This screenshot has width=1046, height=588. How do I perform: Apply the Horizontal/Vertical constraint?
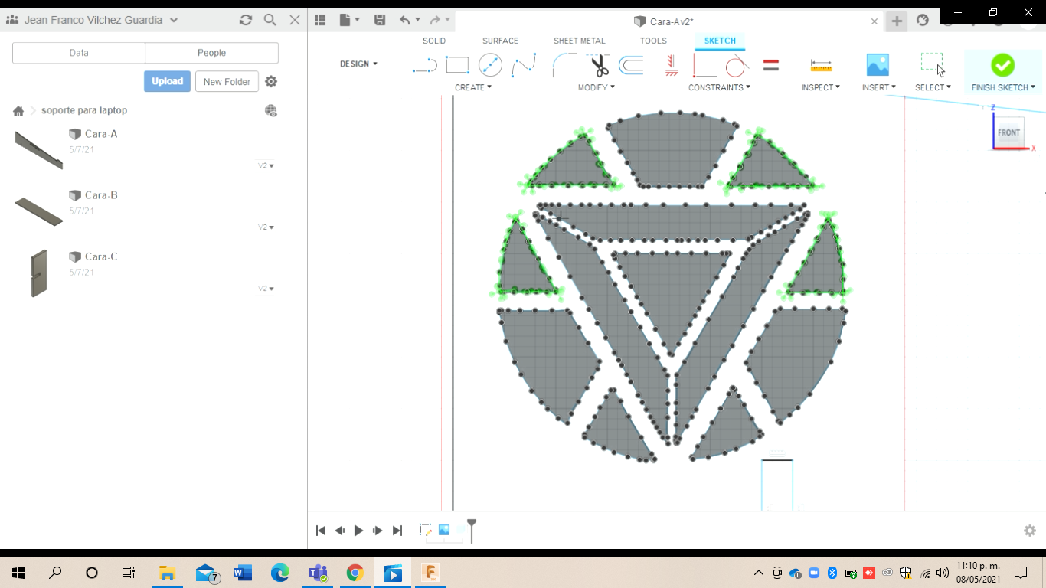tap(672, 65)
